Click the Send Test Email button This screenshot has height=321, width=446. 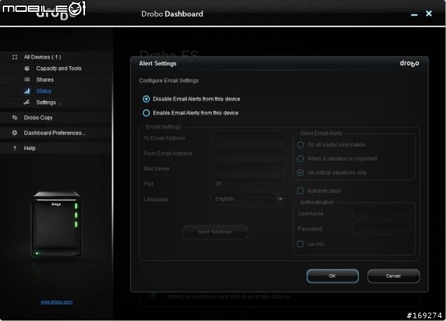[x=215, y=232]
